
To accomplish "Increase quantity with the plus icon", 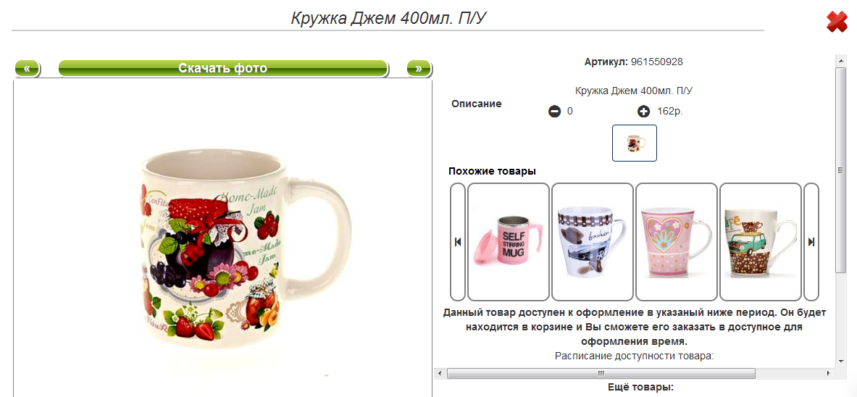I will 643,112.
